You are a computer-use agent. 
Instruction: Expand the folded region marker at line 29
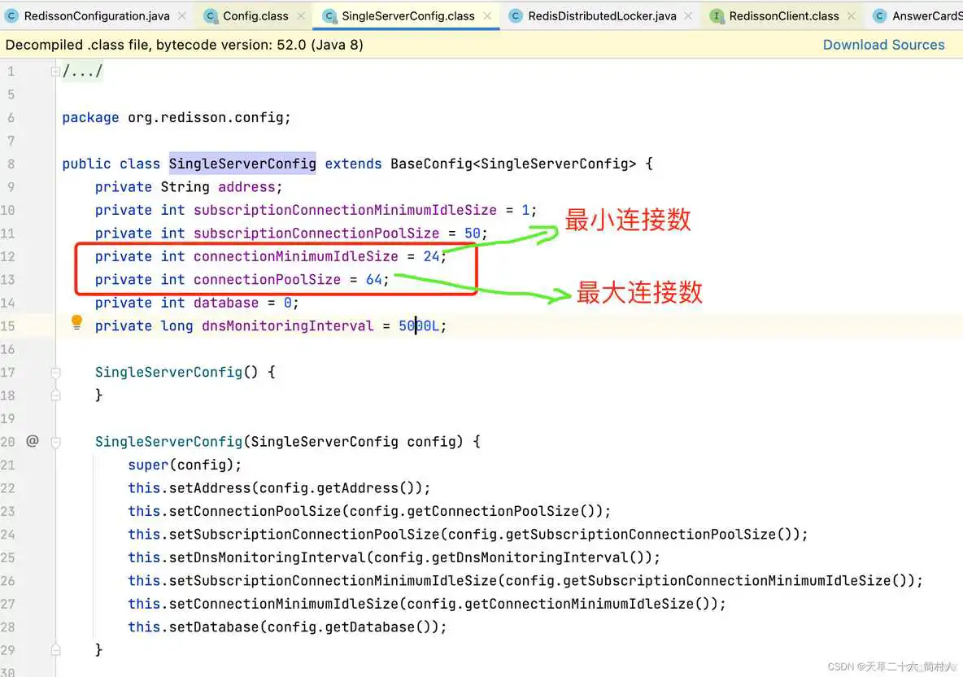55,649
